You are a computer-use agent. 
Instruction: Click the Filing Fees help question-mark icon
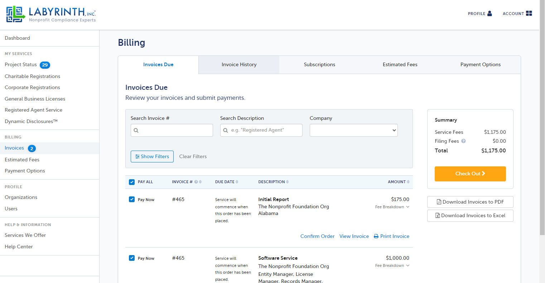[x=463, y=141]
